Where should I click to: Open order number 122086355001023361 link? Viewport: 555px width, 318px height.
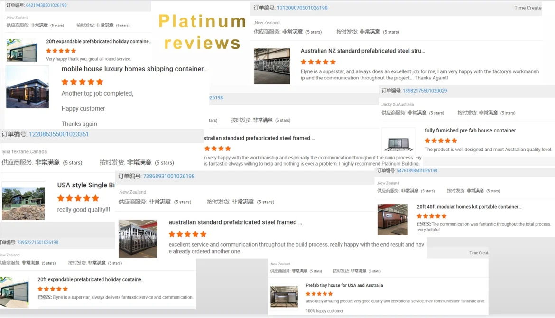(x=59, y=134)
